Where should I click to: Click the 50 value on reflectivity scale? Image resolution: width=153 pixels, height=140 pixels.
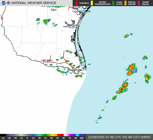(57, 138)
